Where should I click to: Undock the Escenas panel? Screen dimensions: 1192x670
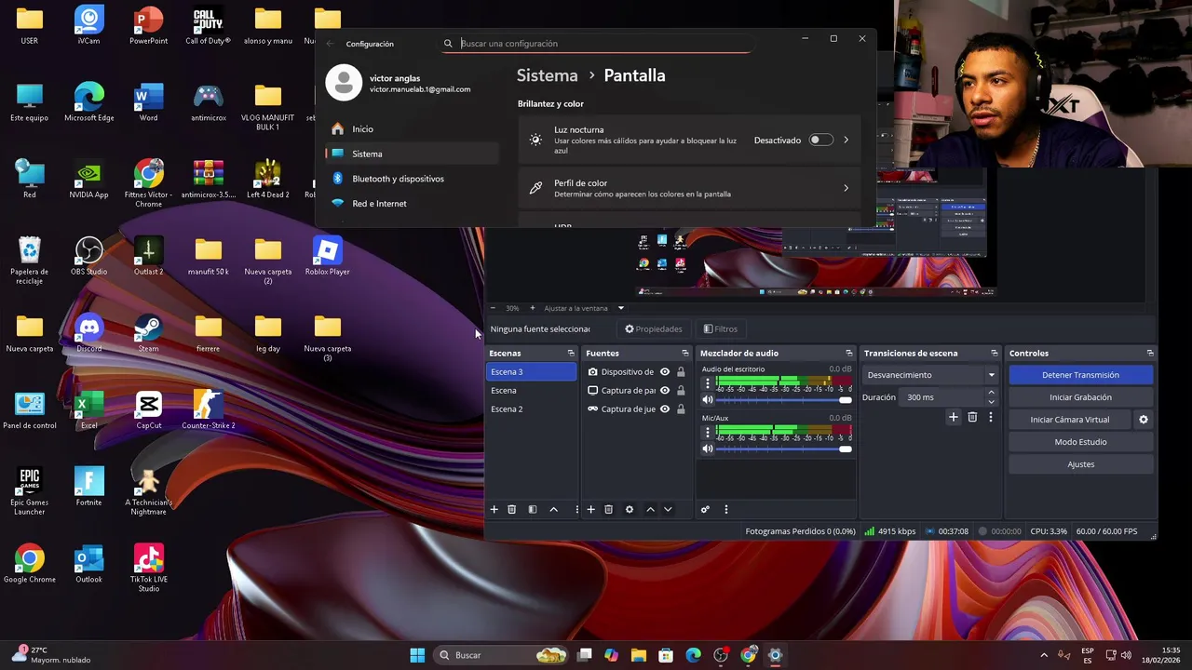pos(571,353)
